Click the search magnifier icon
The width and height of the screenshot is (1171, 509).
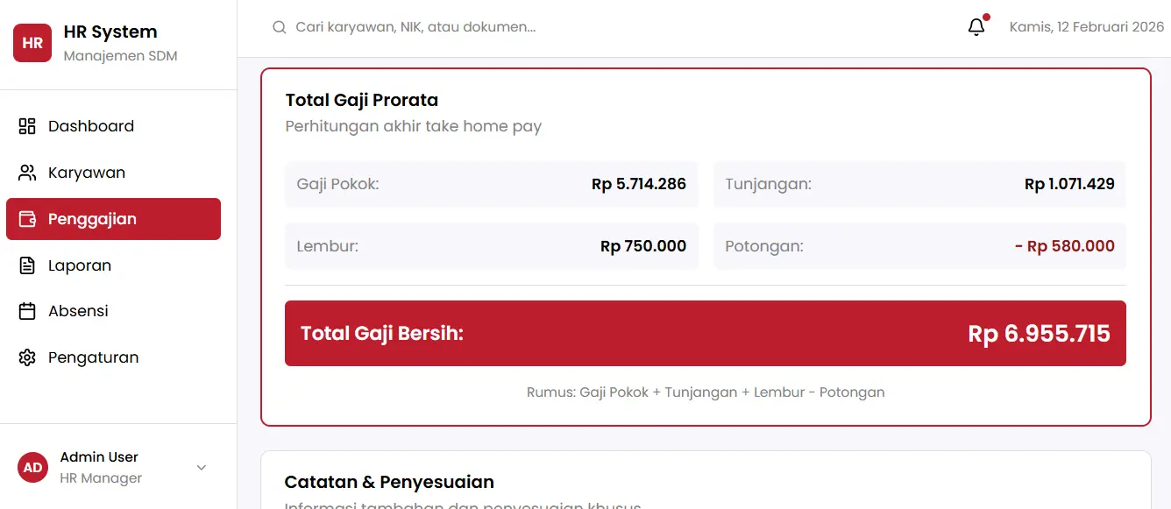coord(280,27)
